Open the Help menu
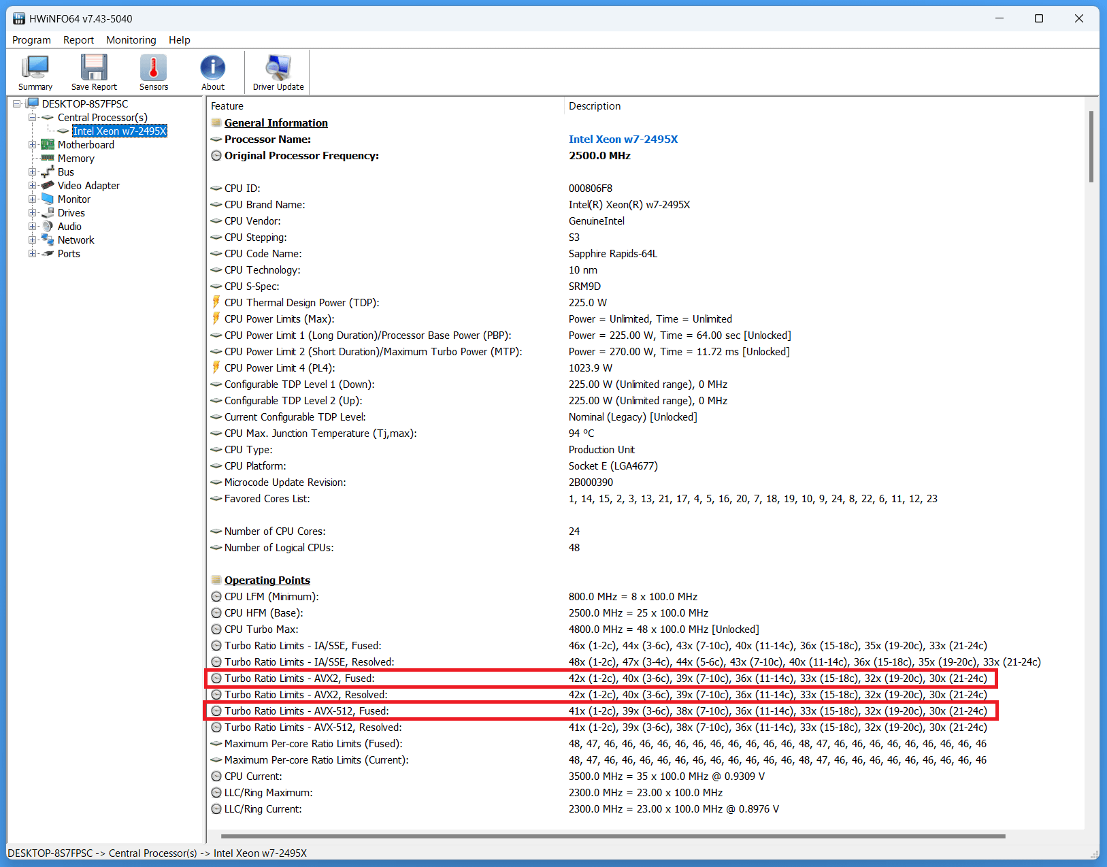Viewport: 1107px width, 867px height. [x=180, y=39]
